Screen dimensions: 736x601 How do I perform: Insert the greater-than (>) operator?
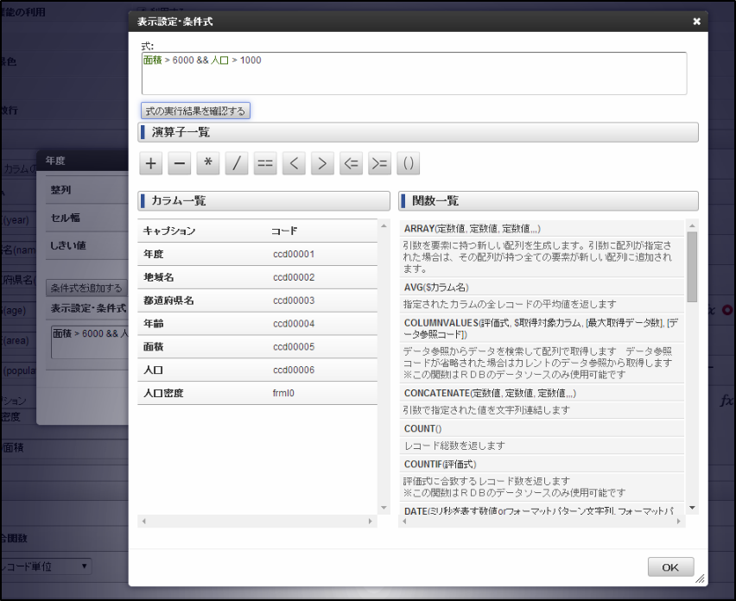point(321,163)
